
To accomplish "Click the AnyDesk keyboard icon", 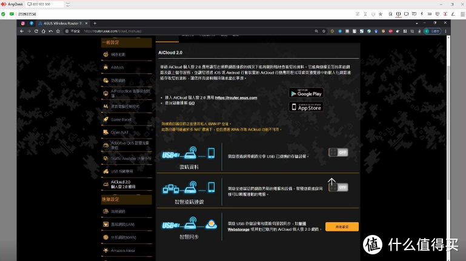I will tap(430, 14).
